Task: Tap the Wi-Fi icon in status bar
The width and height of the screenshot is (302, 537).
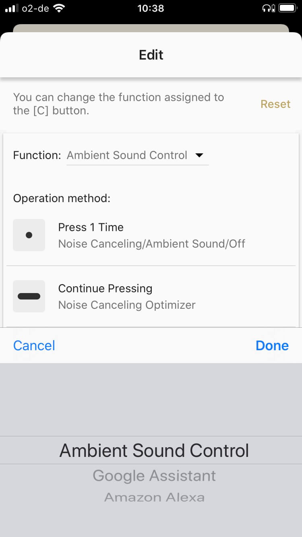Action: [x=59, y=8]
